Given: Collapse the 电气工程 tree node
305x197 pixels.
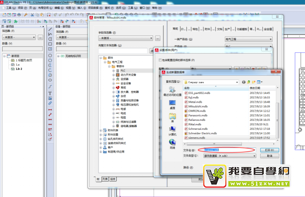Looking at the screenshot, I should coord(105,62).
